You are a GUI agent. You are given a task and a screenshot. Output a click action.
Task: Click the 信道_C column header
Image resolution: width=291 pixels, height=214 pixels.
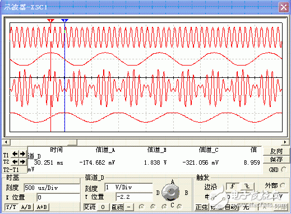pyautogui.click(x=209, y=150)
